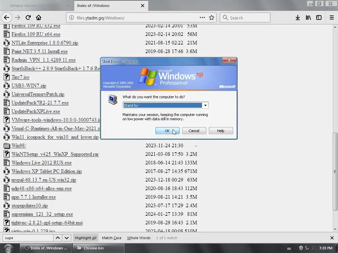Image resolution: width=338 pixels, height=253 pixels.
Task: Click the Win98 folder icon
Action: click(x=7, y=146)
